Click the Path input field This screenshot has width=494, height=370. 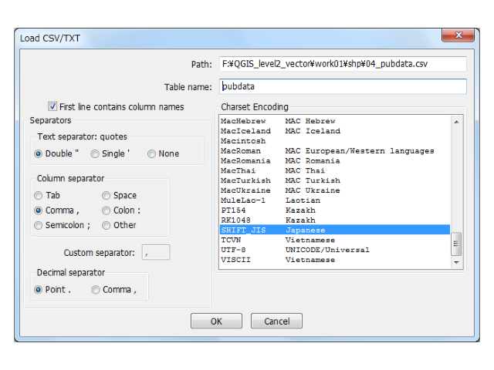click(343, 64)
